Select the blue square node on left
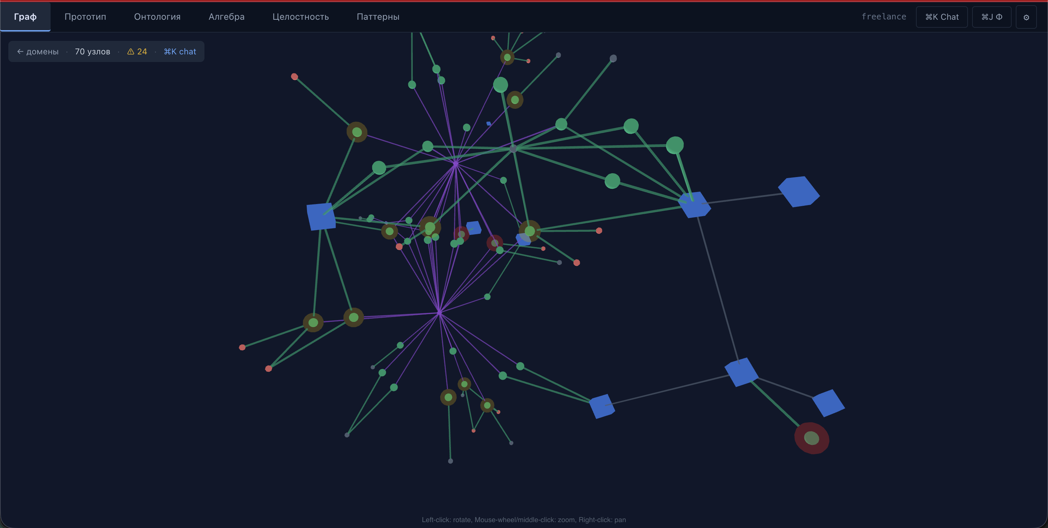This screenshot has width=1048, height=528. pyautogui.click(x=321, y=217)
